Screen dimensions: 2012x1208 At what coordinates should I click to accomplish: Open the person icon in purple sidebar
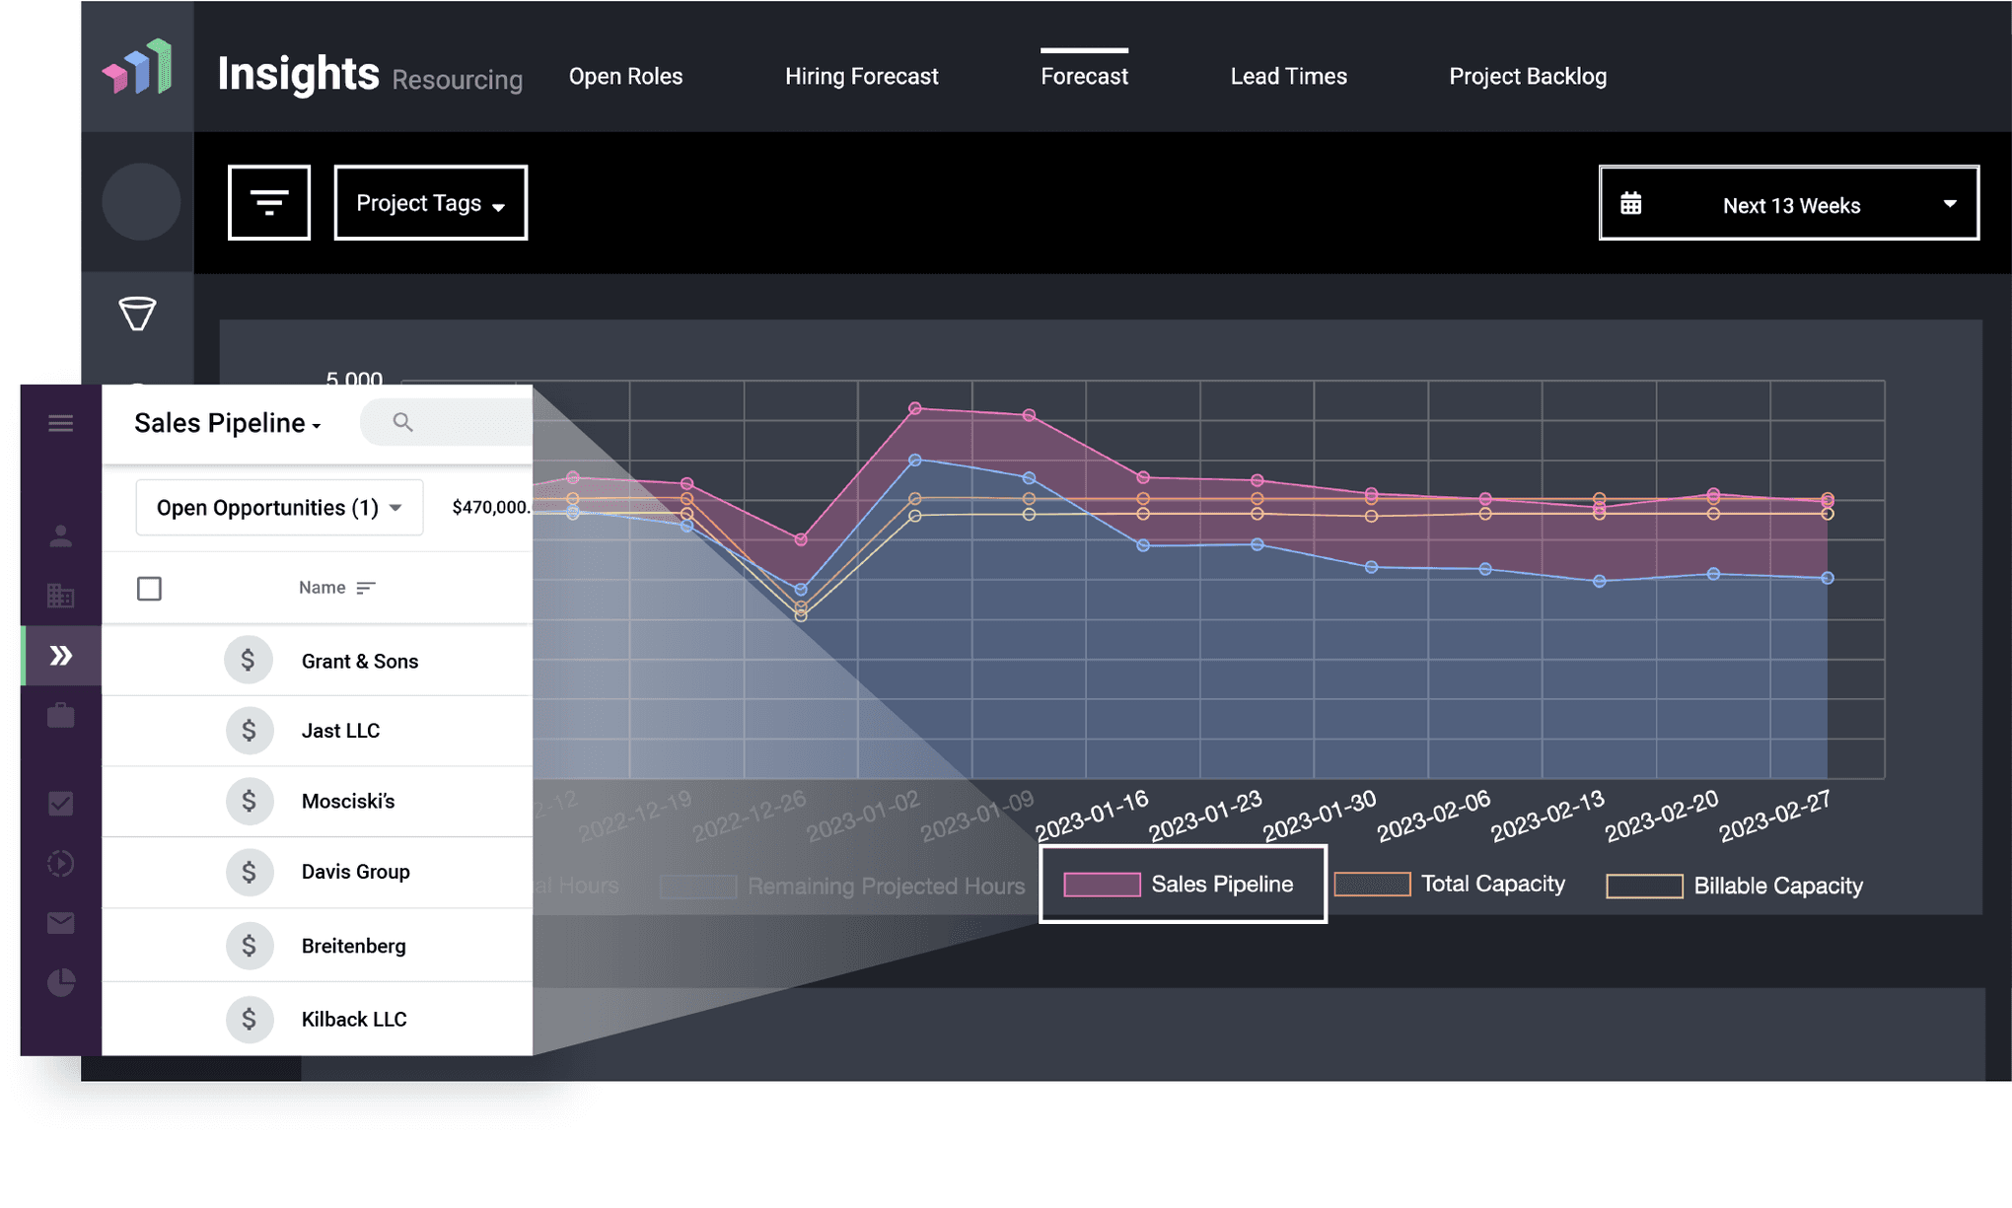point(60,535)
